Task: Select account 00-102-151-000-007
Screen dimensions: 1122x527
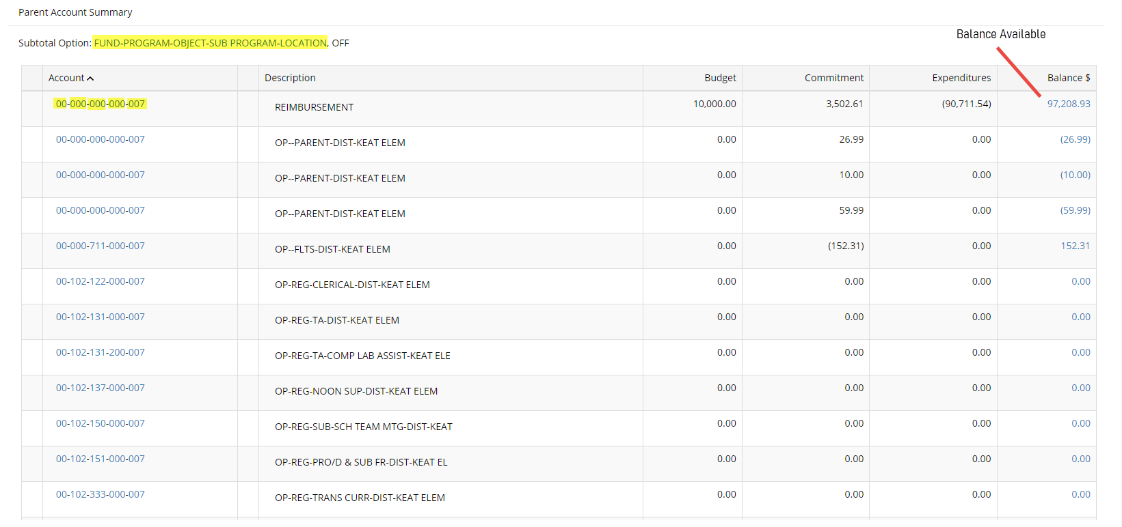Action: (x=101, y=459)
